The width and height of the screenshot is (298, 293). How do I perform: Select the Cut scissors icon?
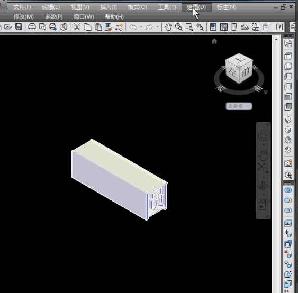[x=77, y=27]
